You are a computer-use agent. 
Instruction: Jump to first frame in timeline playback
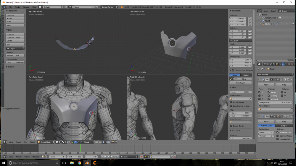click(102, 157)
